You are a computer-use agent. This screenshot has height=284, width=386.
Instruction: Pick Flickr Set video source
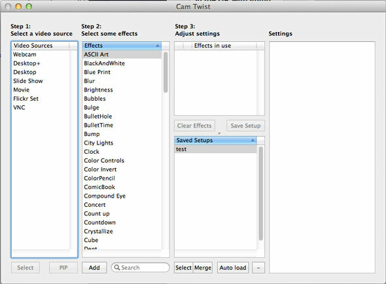pyautogui.click(x=41, y=99)
